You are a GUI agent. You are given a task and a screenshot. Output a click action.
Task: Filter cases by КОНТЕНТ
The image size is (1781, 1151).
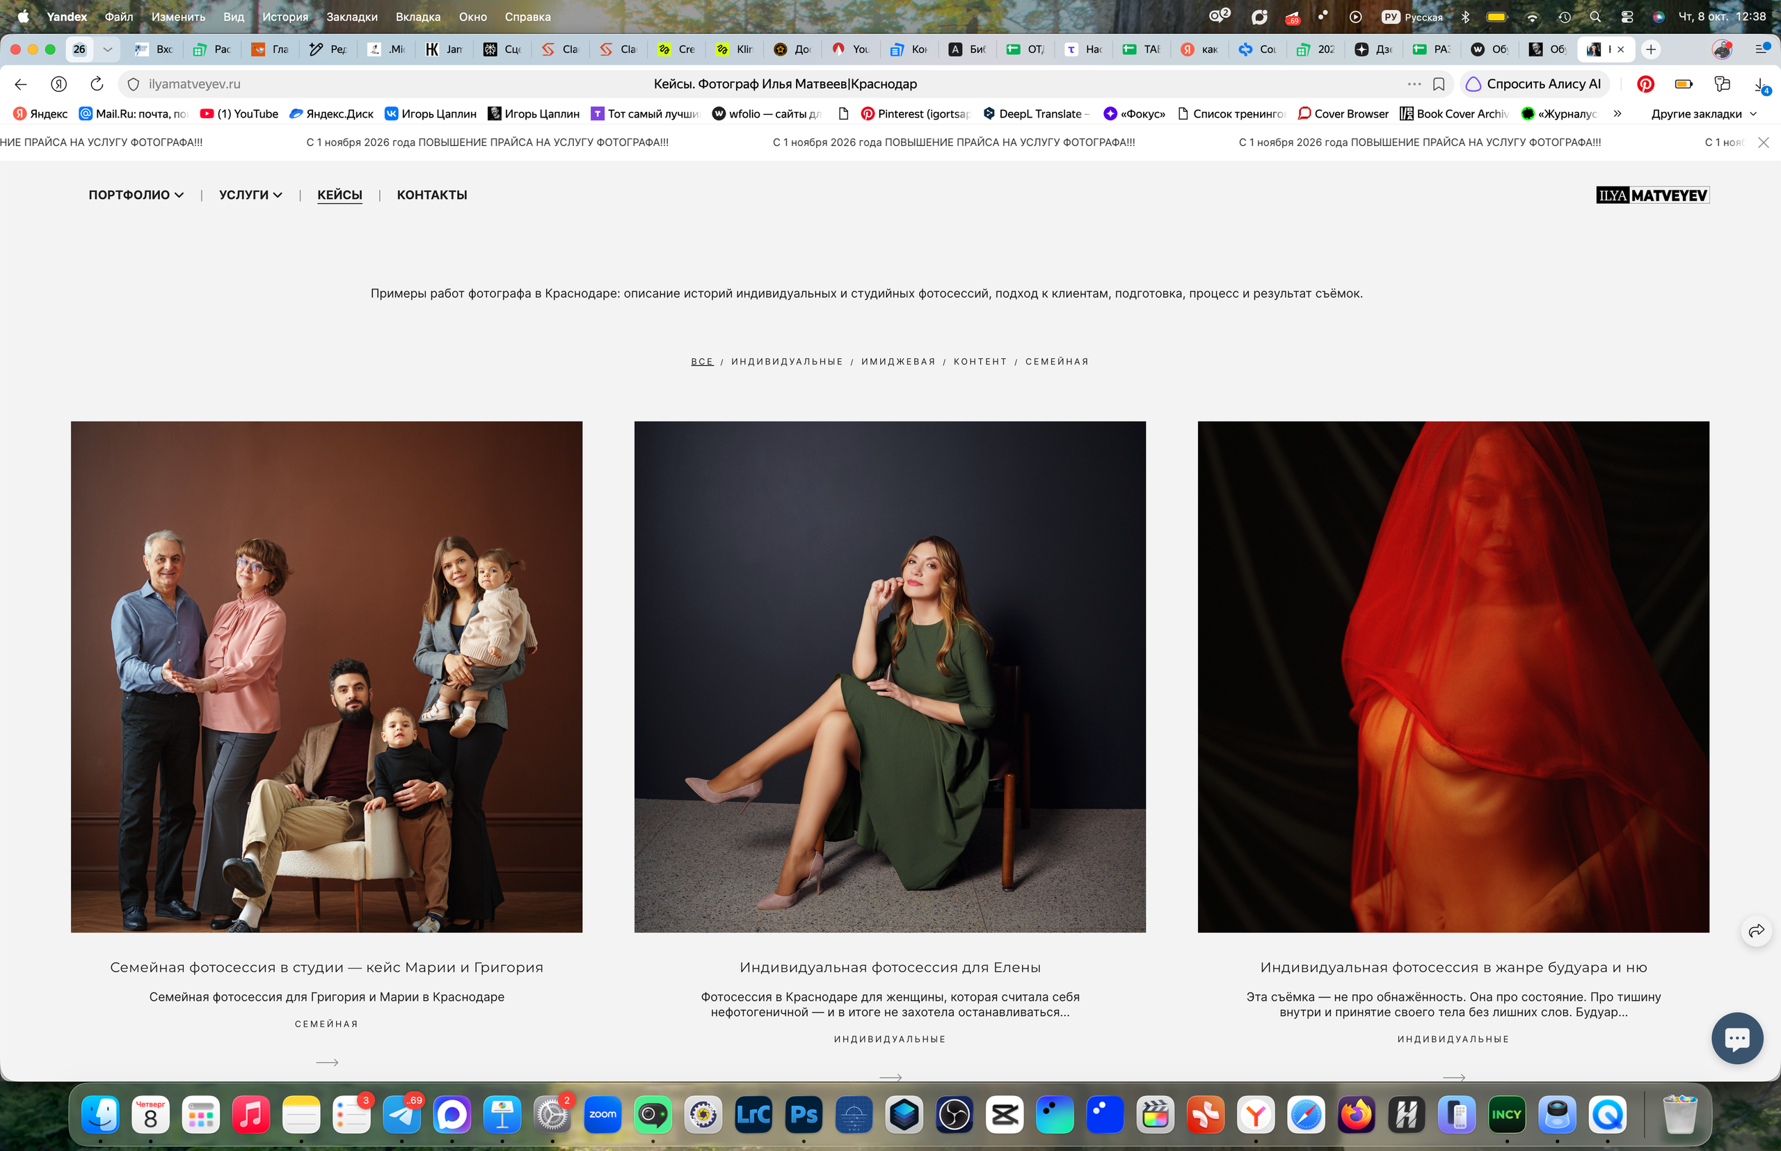pos(980,362)
